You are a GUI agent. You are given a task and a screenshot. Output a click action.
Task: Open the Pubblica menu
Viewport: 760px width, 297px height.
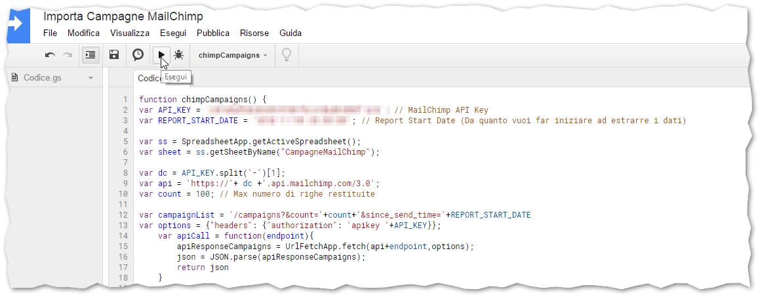[213, 33]
